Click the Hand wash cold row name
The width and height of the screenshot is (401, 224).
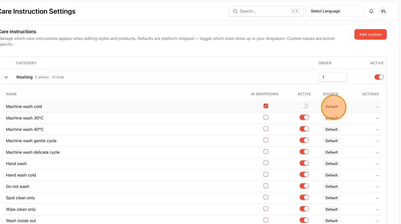21,175
